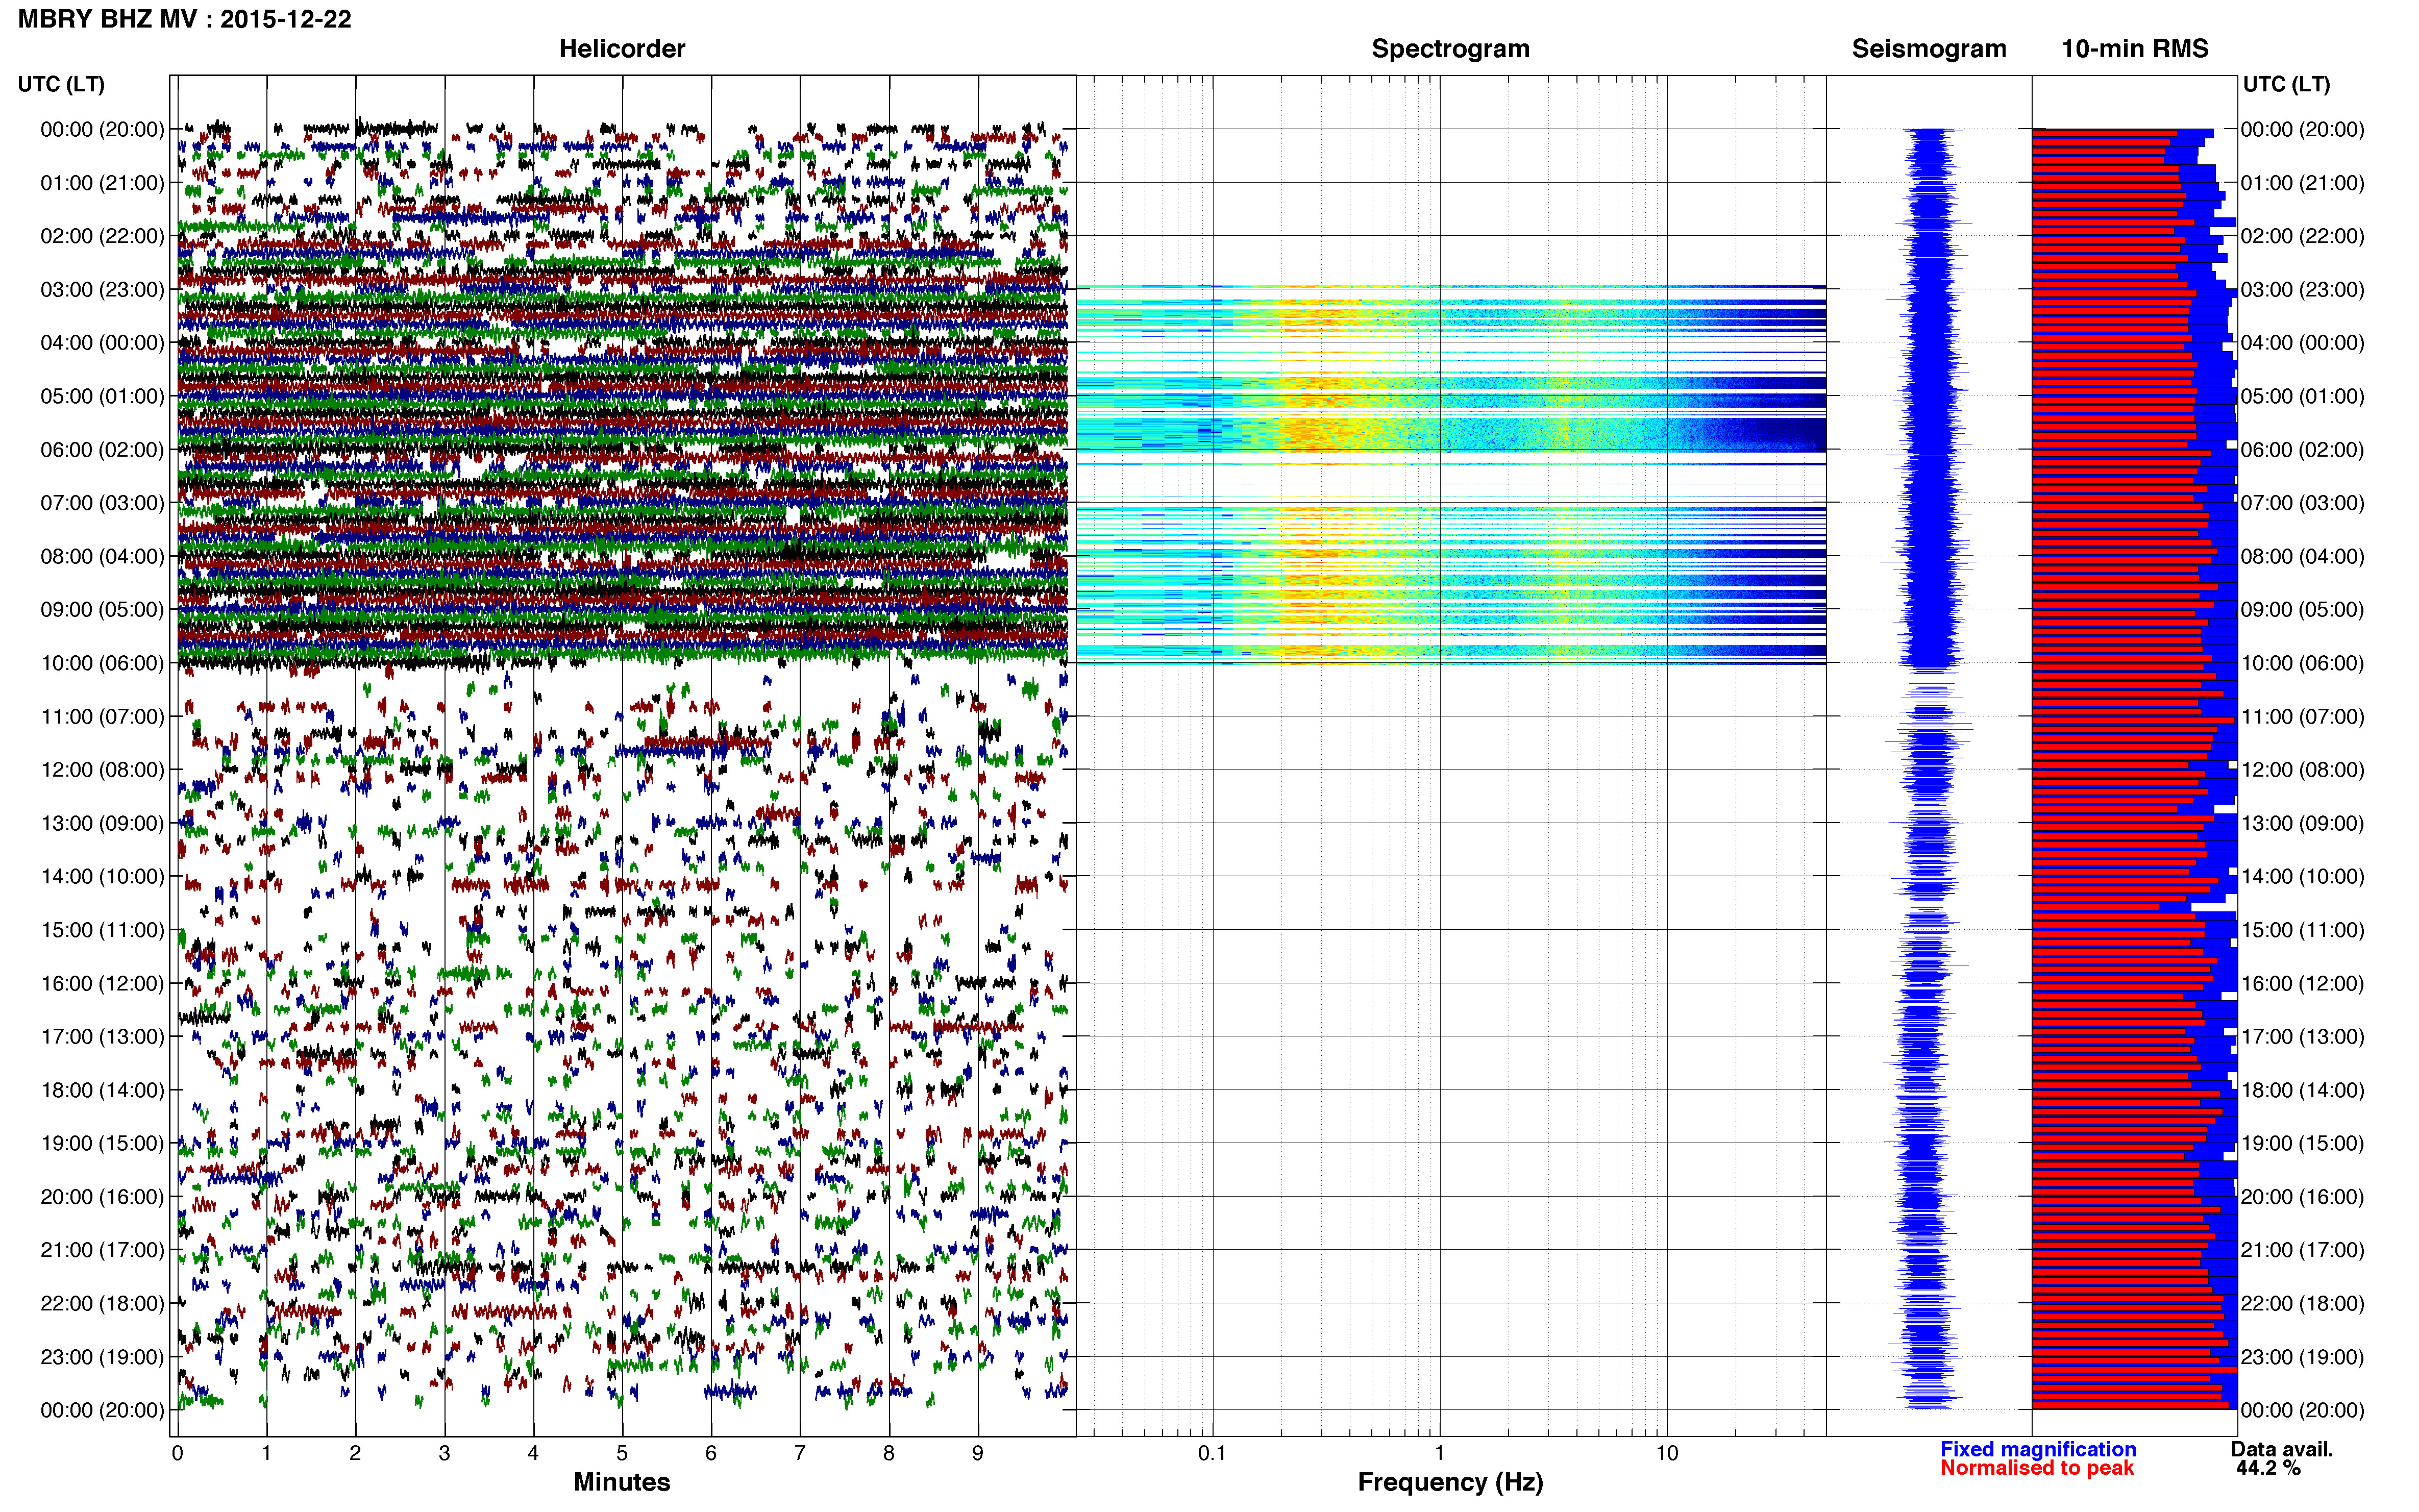Viewport: 2419px width, 1512px height.
Task: Click the UTC (LT) label beside the RMS axis
Action: (x=2286, y=84)
